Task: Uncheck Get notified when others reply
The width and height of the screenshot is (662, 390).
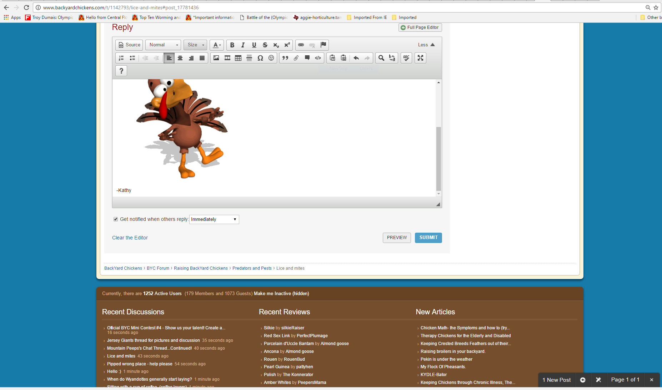Action: click(x=116, y=219)
